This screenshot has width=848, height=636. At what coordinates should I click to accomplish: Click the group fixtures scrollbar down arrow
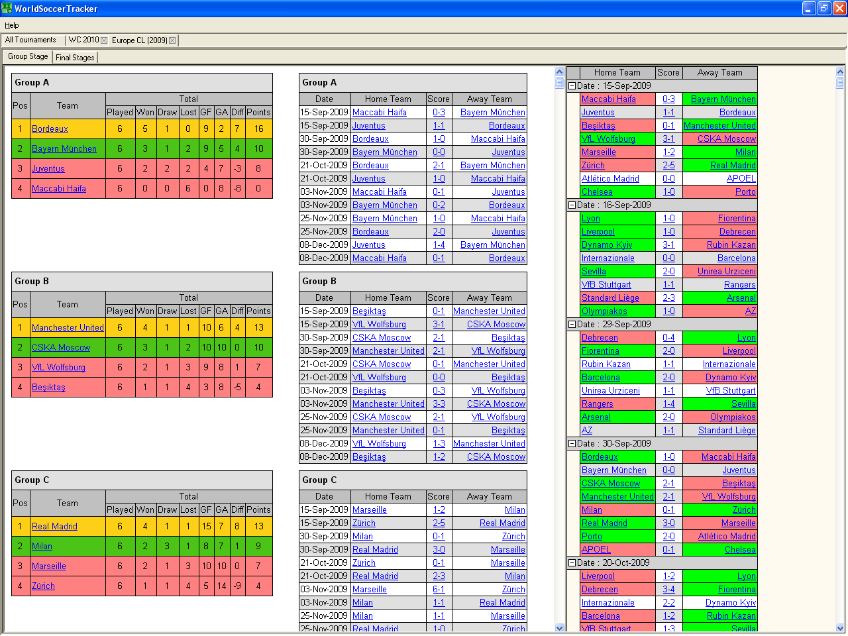coord(559,628)
